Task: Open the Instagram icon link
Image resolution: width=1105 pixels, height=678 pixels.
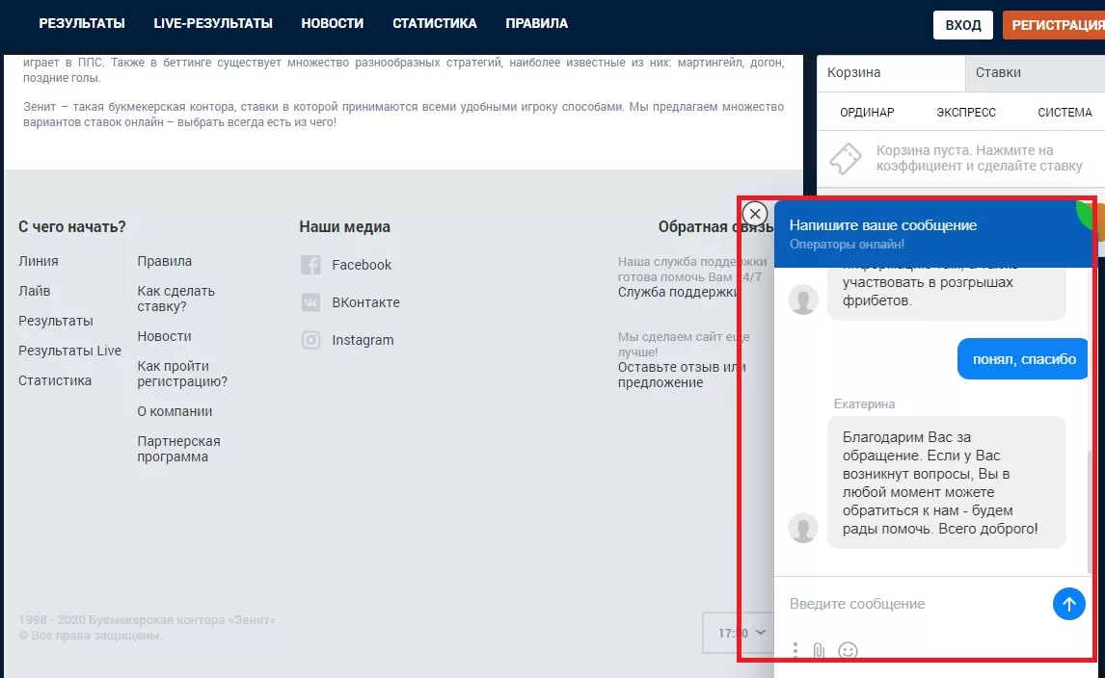Action: point(310,340)
